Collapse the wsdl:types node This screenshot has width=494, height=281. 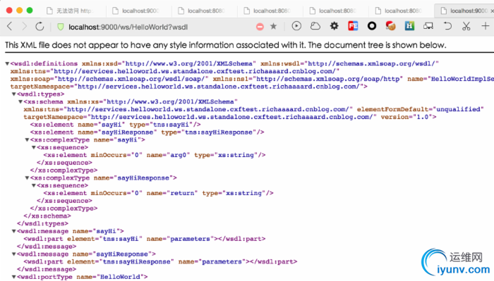(x=13, y=94)
